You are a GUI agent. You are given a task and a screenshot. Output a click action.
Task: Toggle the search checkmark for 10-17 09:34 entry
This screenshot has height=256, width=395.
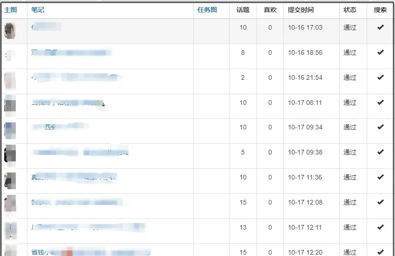pos(381,127)
